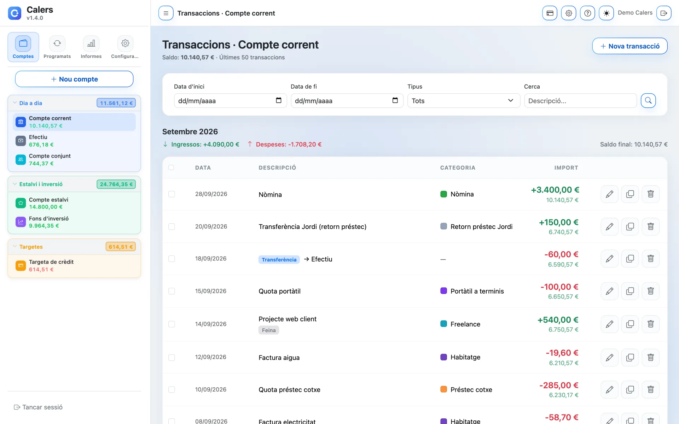
Task: Select the checkbox for Projecte web client row
Action: pos(172,324)
